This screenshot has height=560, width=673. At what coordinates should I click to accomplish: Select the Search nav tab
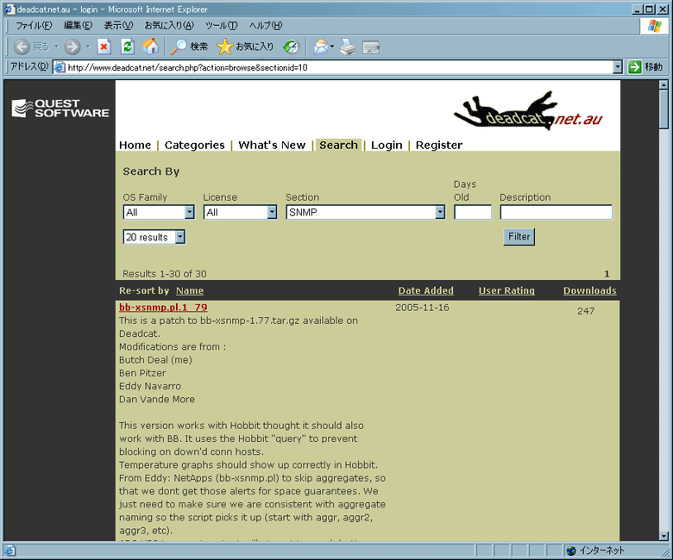click(338, 146)
